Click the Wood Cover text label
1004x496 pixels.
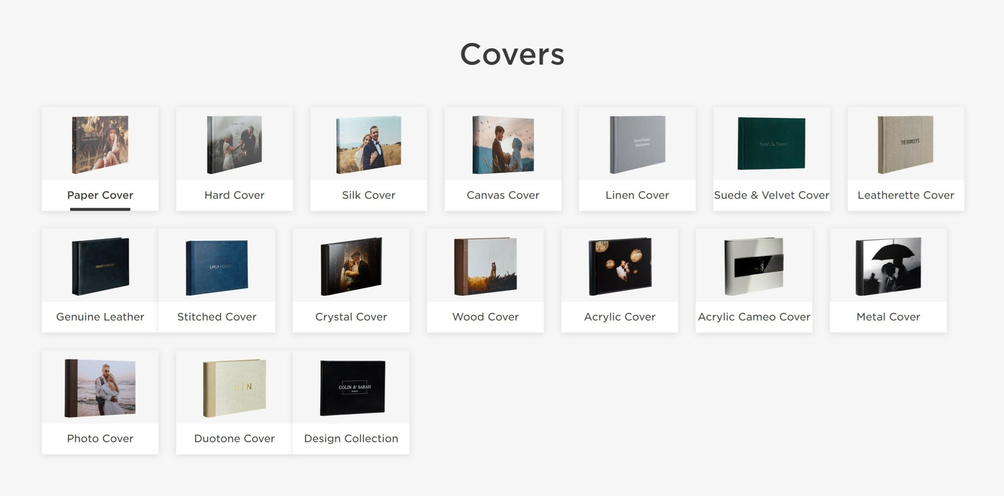pos(485,317)
